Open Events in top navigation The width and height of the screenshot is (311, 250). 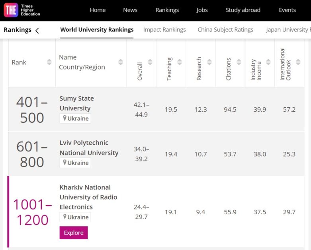coord(287,10)
